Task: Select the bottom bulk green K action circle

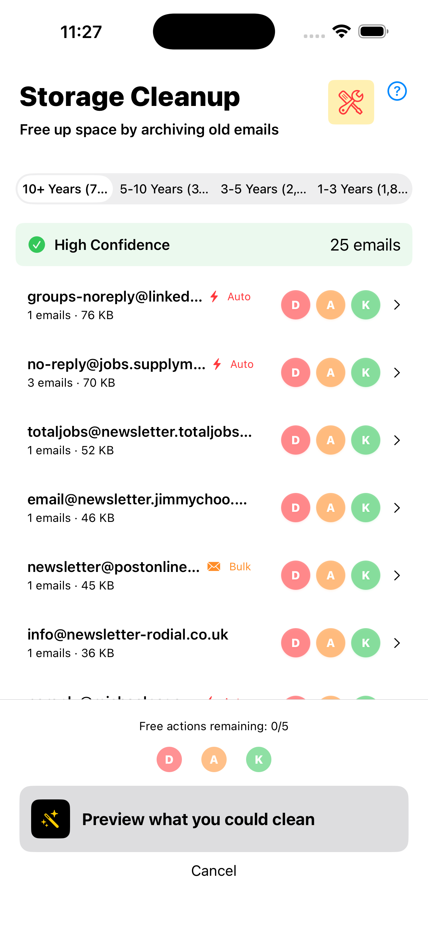Action: (x=259, y=759)
